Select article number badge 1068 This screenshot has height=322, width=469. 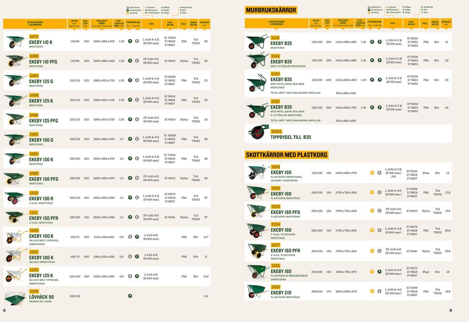tap(34, 56)
